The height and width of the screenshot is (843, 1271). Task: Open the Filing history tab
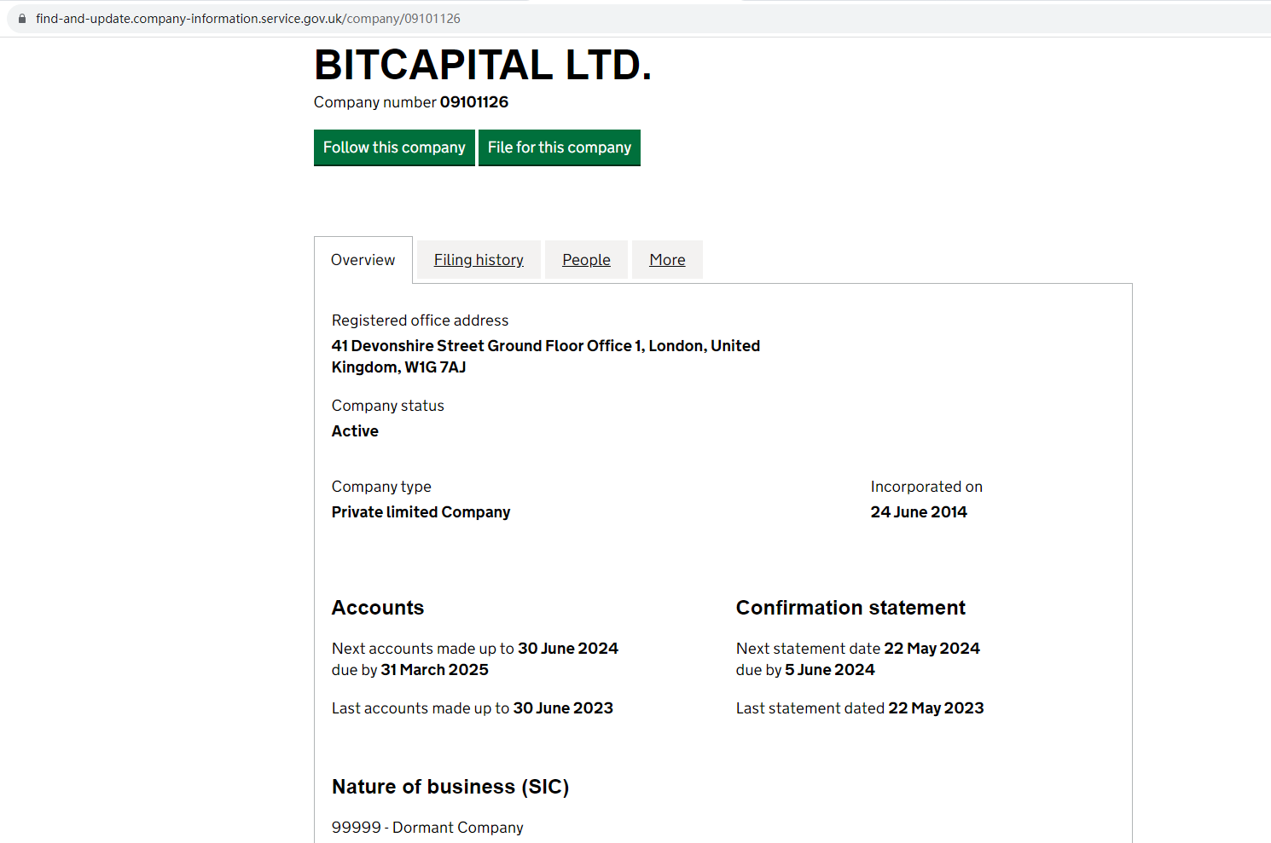479,260
